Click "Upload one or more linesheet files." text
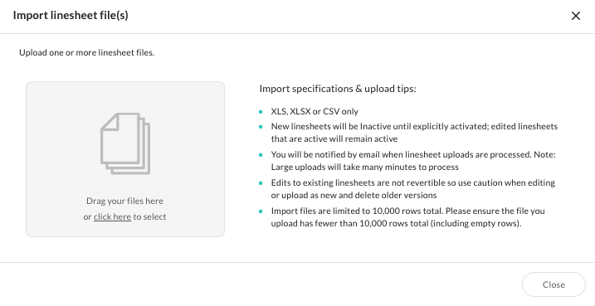595x306 pixels. point(87,53)
